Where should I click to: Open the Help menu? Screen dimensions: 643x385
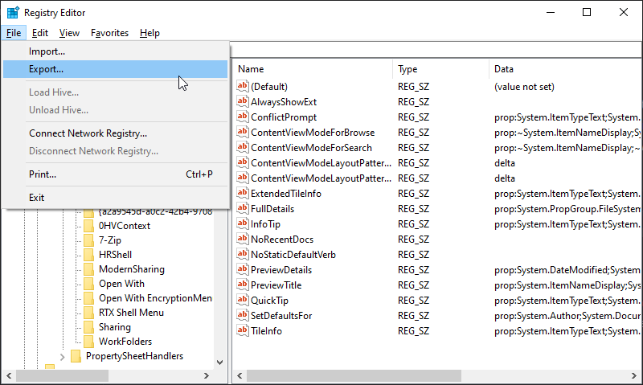pyautogui.click(x=149, y=33)
